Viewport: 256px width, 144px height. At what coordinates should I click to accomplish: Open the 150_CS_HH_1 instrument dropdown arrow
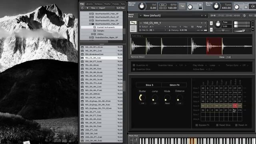click(x=140, y=23)
